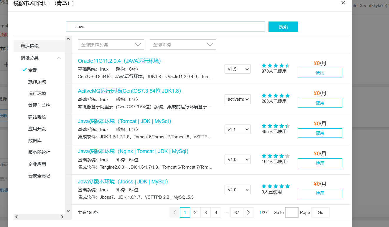Click 使用 for Jboss JDK MySql image

click(320, 193)
